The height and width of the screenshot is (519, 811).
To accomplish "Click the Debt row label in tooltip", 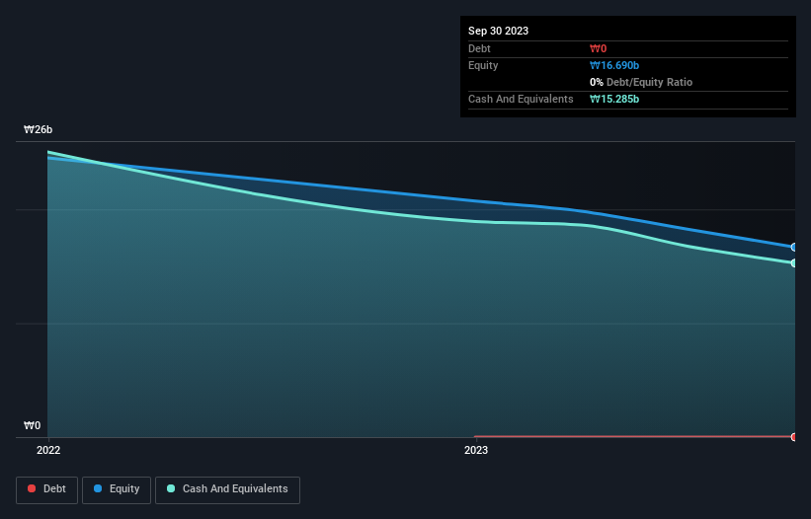I will click(x=479, y=48).
